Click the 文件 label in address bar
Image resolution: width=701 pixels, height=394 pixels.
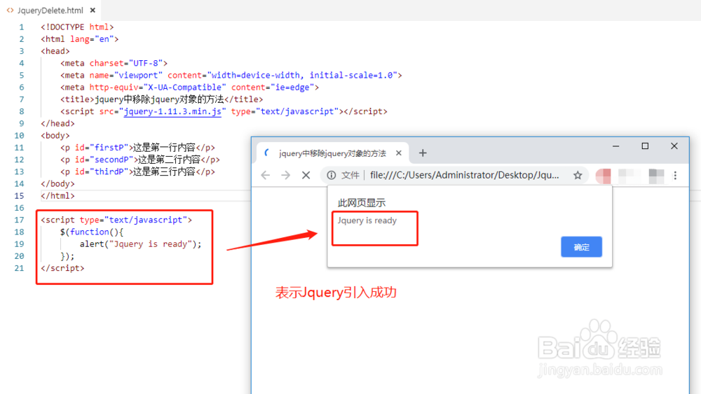350,176
